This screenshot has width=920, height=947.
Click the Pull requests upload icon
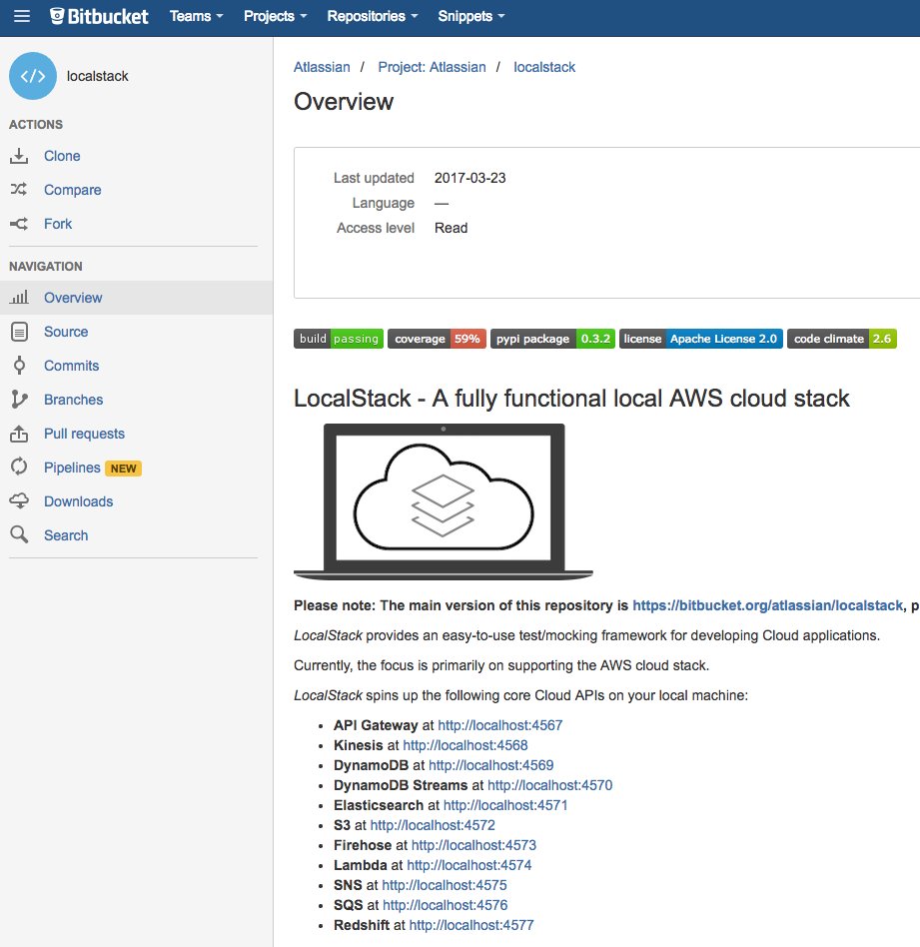19,434
